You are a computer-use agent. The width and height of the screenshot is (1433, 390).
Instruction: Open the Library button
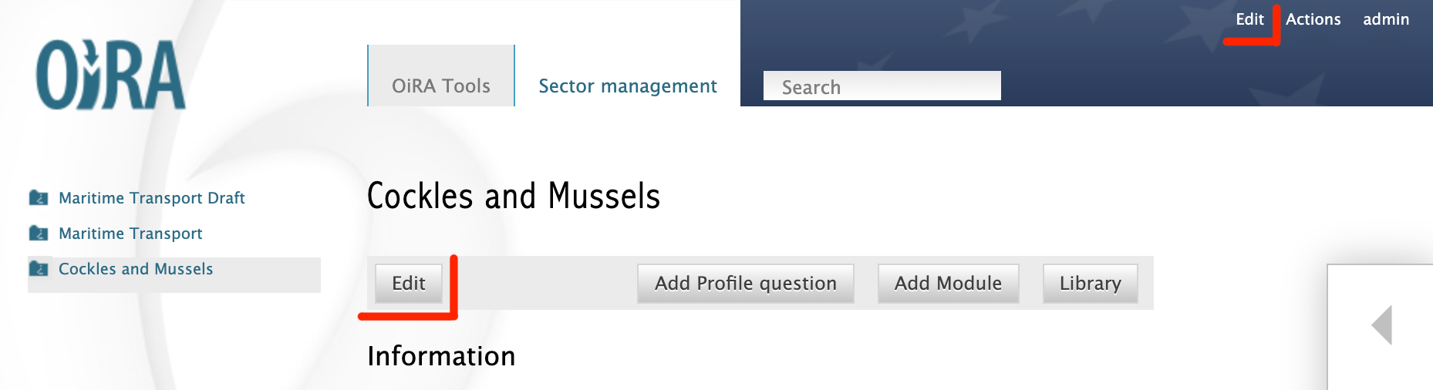1090,284
